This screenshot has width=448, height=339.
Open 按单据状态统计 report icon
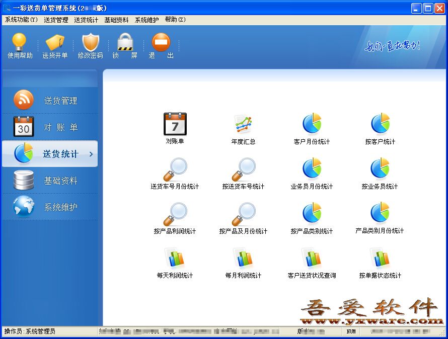pyautogui.click(x=380, y=259)
